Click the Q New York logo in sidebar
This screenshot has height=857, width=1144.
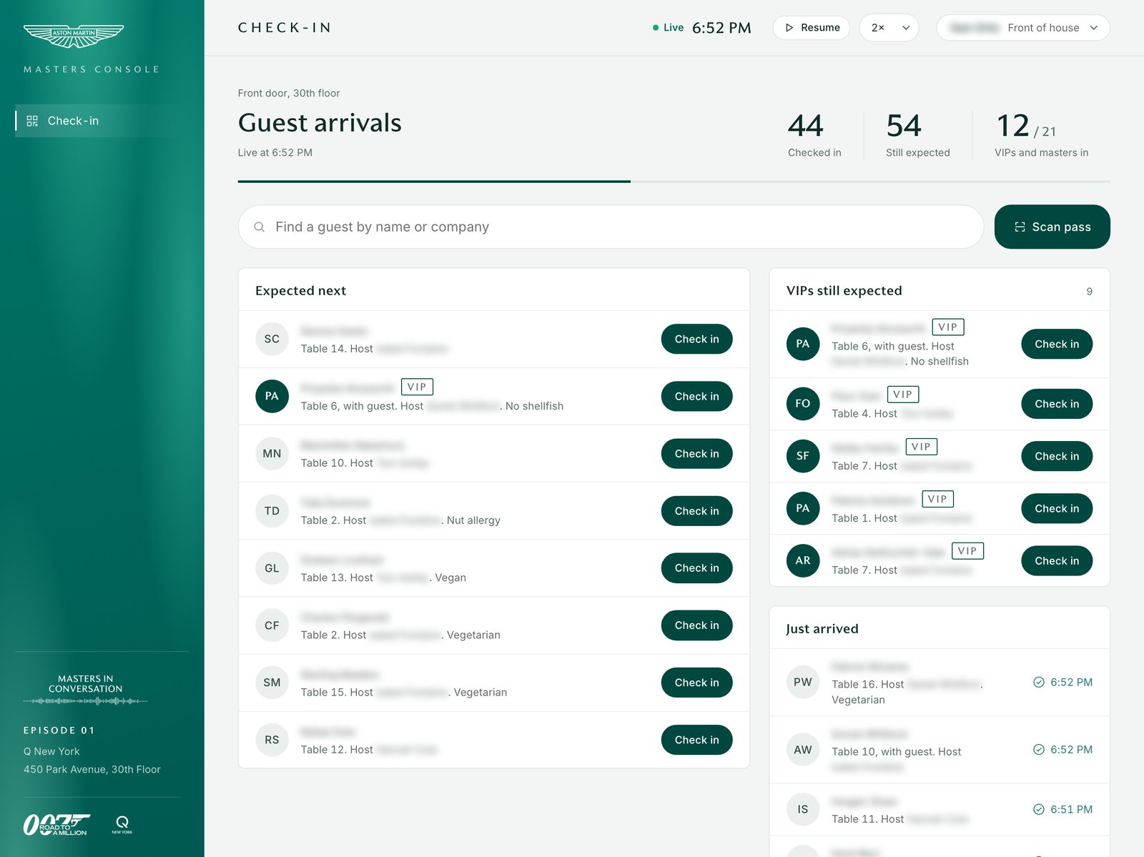(x=122, y=825)
